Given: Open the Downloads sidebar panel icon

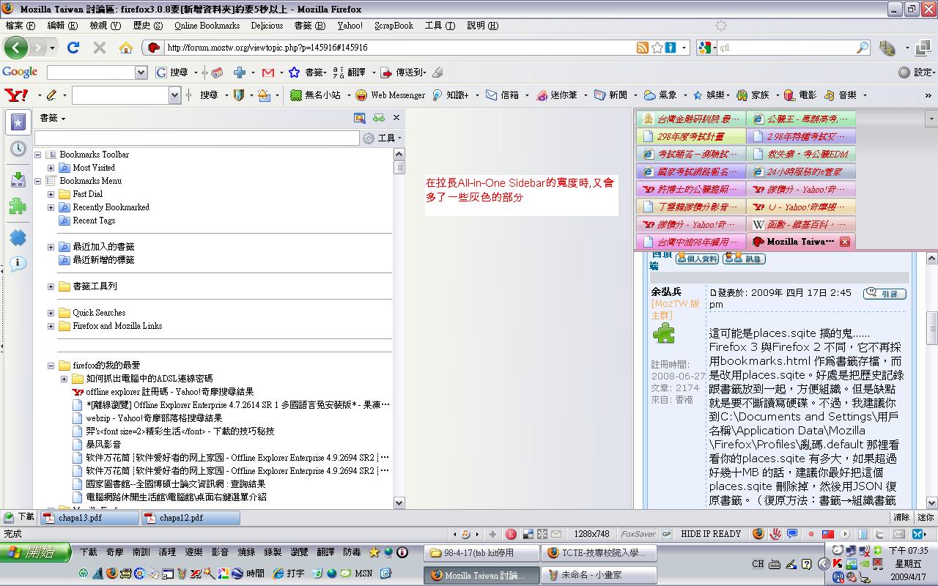Looking at the screenshot, I should point(18,179).
